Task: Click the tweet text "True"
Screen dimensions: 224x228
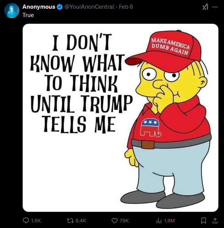Action: pos(28,15)
